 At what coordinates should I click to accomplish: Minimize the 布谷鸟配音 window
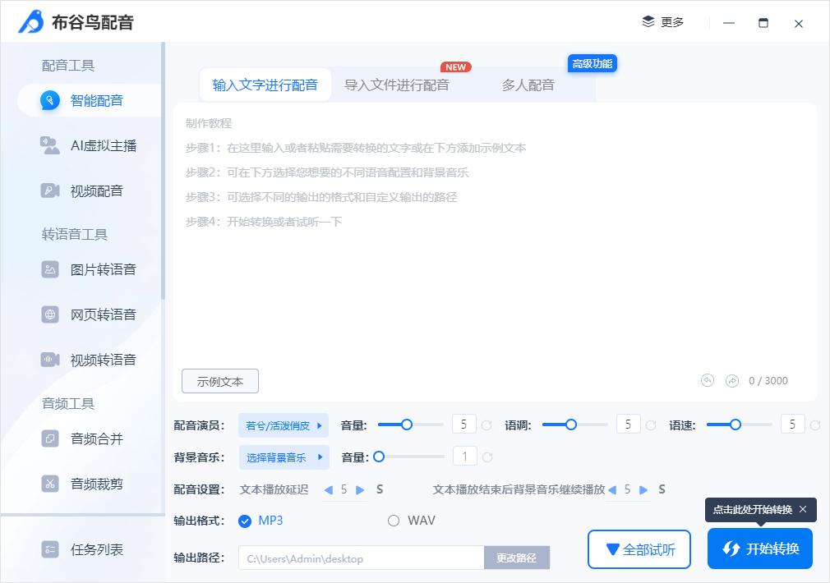tap(729, 23)
